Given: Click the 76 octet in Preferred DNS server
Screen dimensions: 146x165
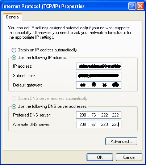Looking at the screenshot, I should coord(93,115).
